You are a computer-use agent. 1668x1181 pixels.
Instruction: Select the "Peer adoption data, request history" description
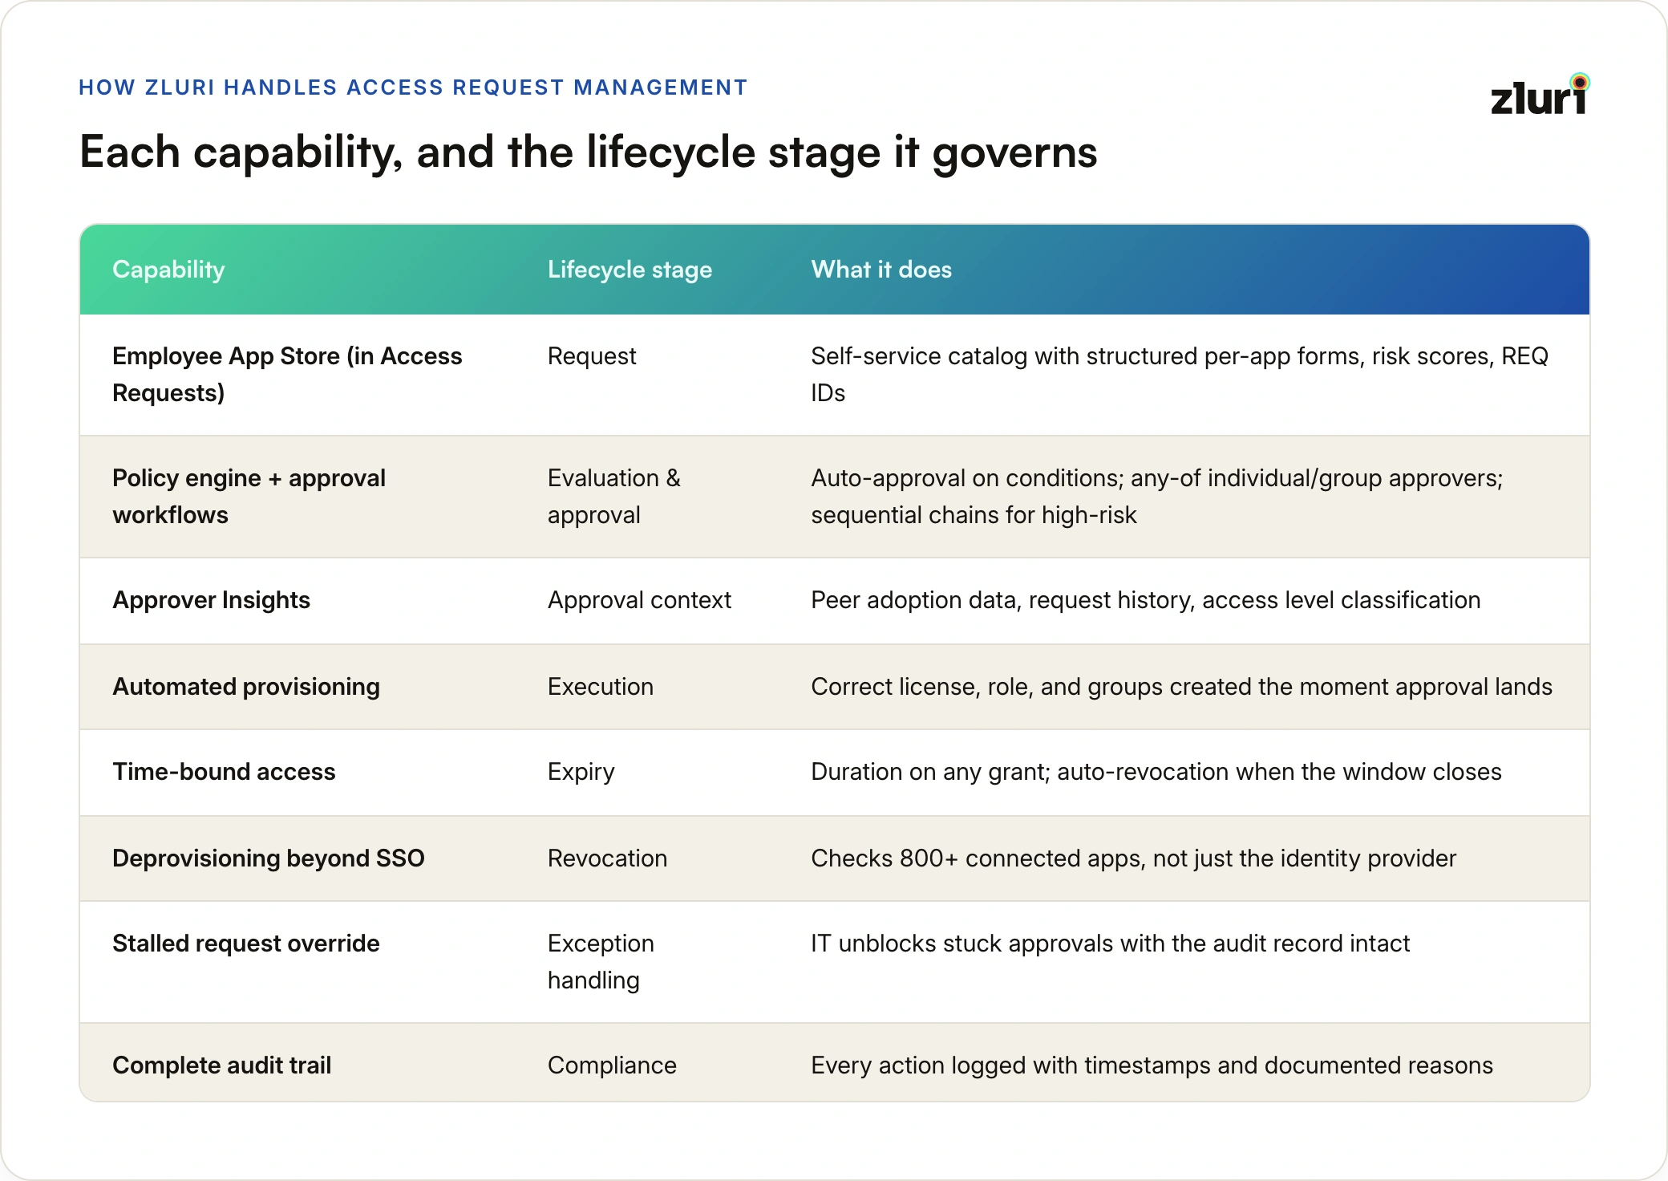click(x=1145, y=600)
